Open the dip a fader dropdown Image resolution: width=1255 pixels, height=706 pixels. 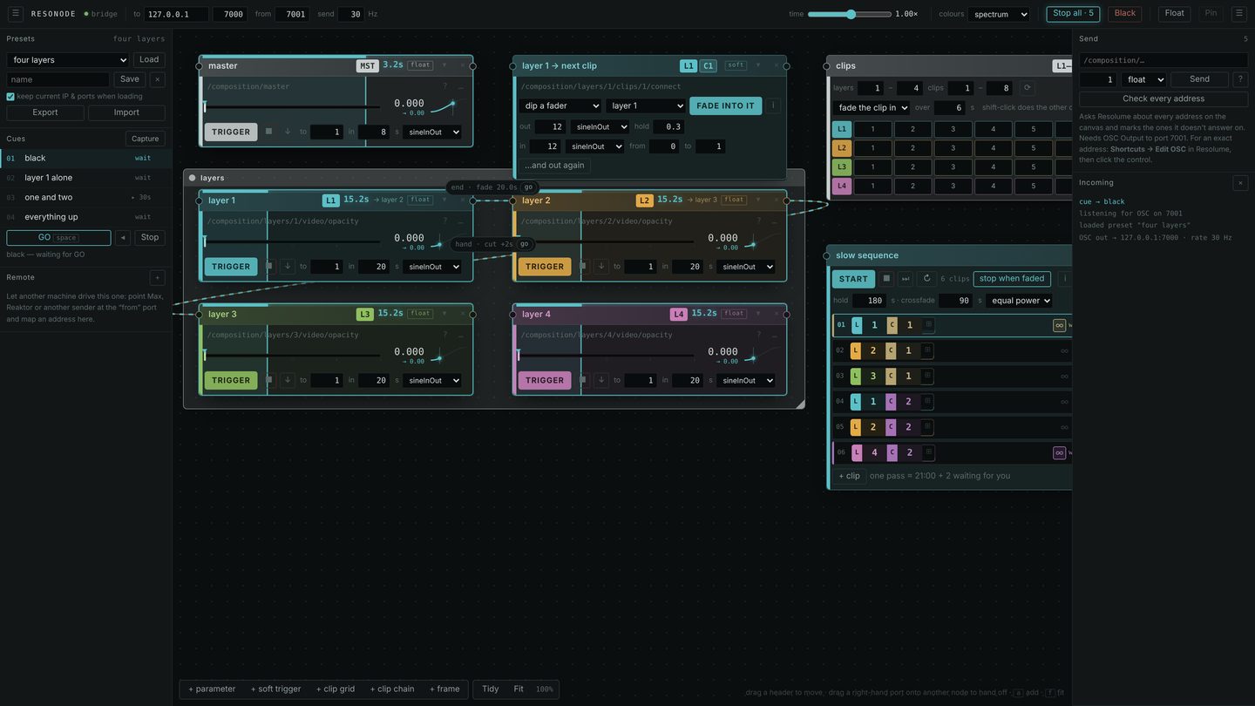(x=560, y=105)
